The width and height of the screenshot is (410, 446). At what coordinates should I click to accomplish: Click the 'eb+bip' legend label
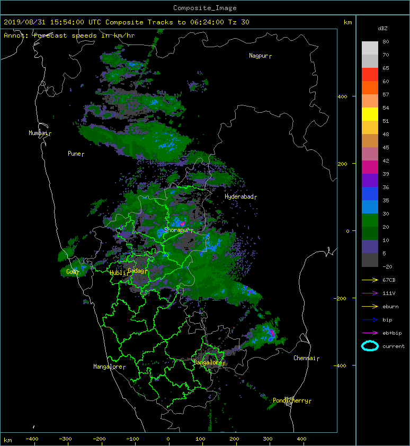(x=392, y=333)
